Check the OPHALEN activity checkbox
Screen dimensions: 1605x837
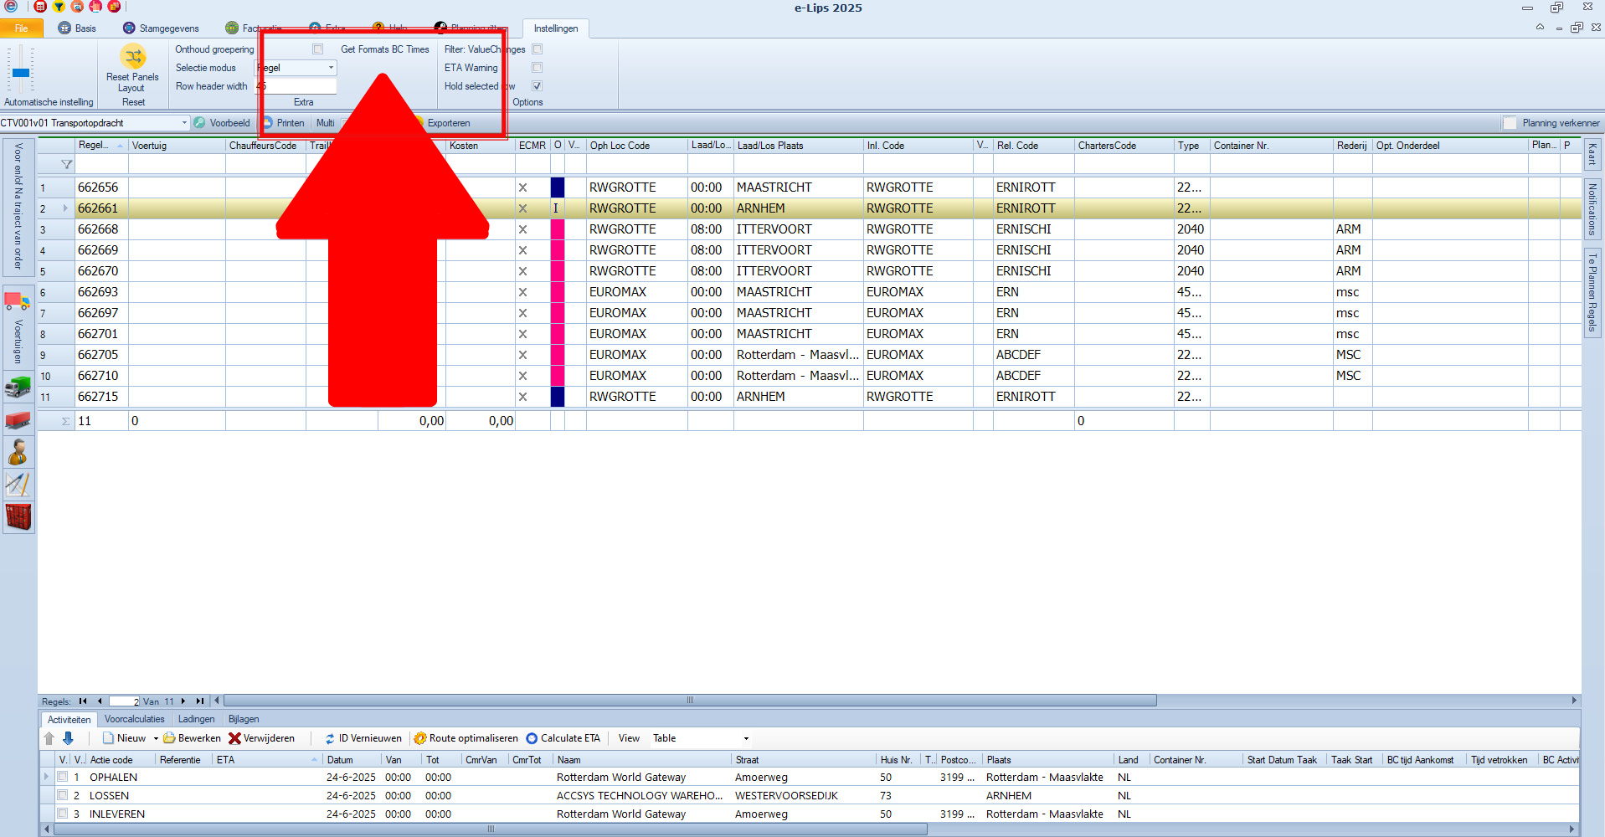[62, 777]
